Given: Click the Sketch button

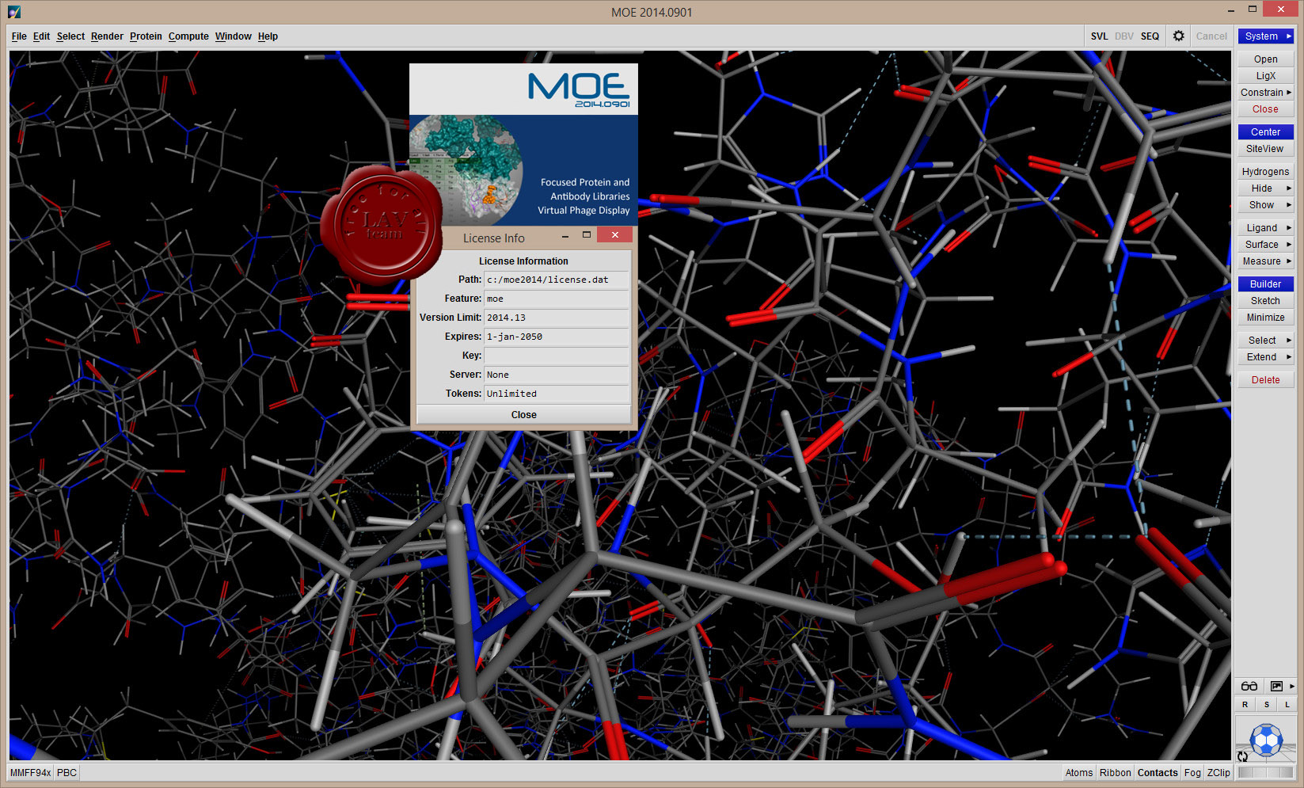Looking at the screenshot, I should (x=1266, y=300).
